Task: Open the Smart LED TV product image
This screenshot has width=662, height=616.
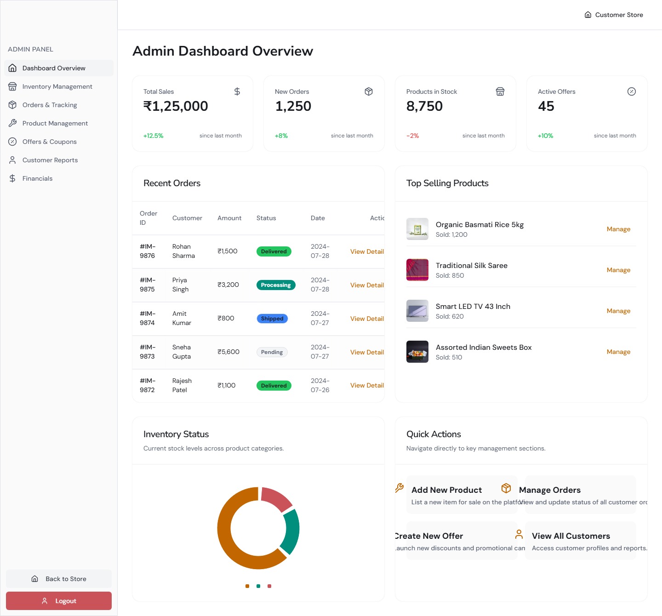Action: click(x=417, y=311)
